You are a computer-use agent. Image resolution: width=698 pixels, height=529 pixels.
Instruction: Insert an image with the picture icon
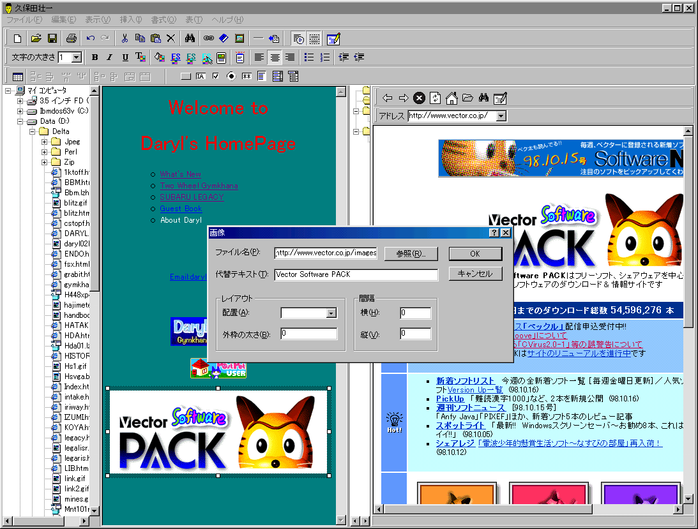click(x=239, y=39)
